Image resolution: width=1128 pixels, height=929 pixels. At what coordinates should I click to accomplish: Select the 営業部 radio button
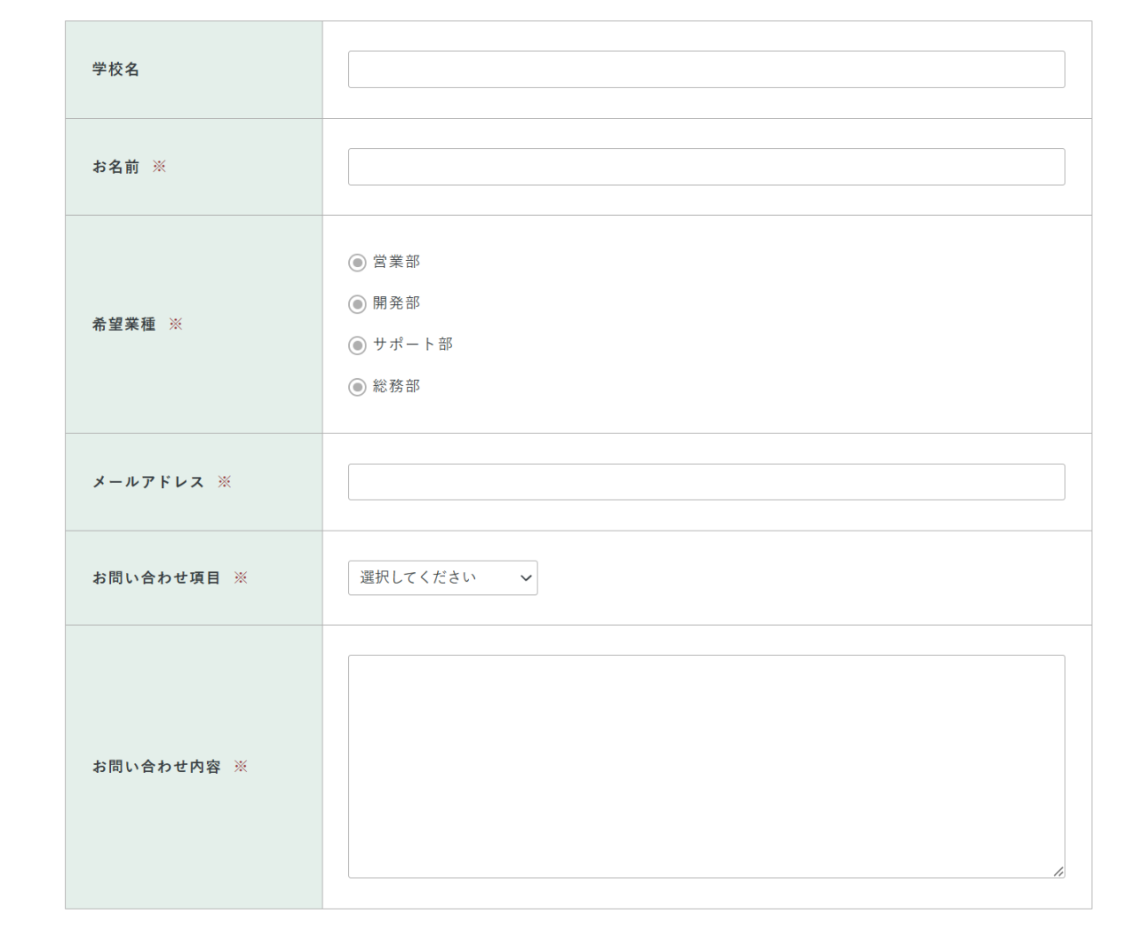357,263
